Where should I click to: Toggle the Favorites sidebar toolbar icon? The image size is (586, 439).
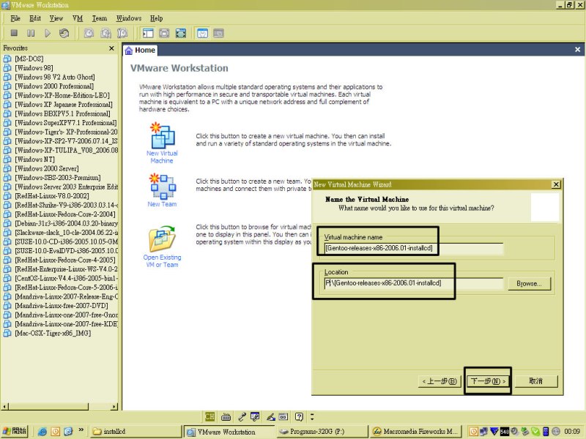click(148, 33)
